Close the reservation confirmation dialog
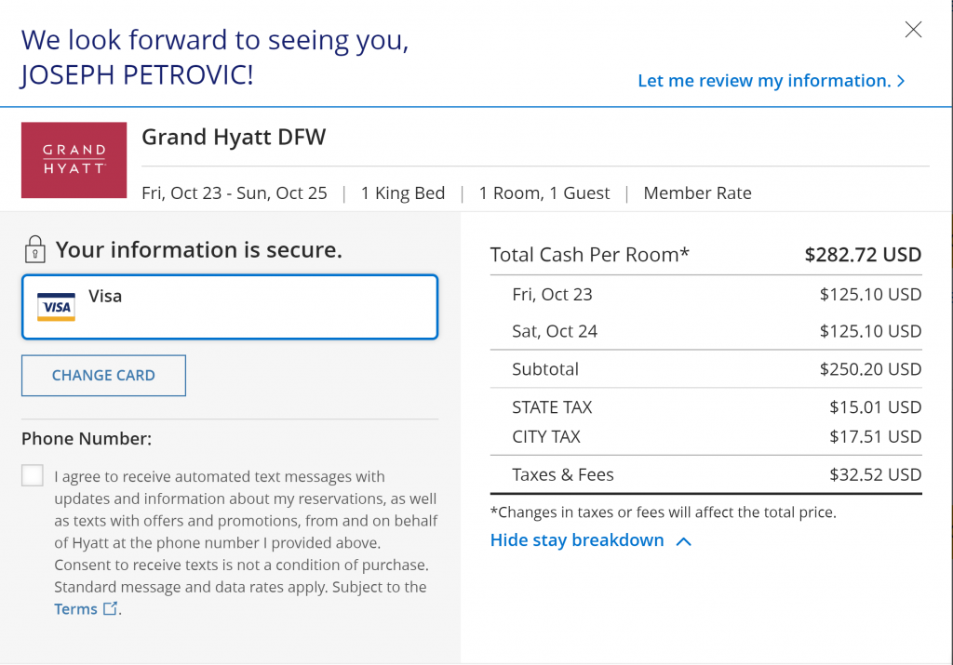 coord(913,29)
